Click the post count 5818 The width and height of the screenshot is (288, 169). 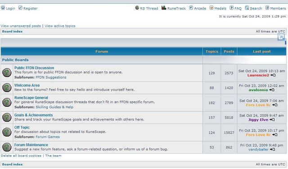pos(229,118)
